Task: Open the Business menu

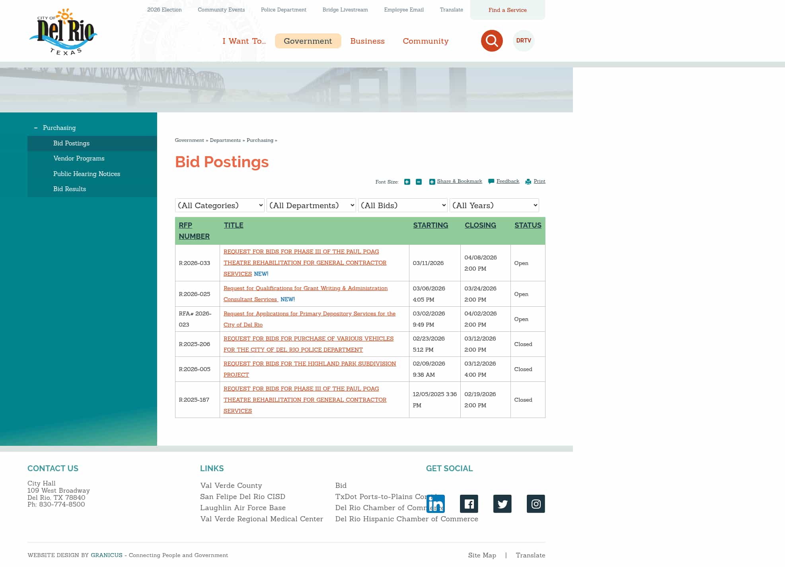Action: pos(367,41)
